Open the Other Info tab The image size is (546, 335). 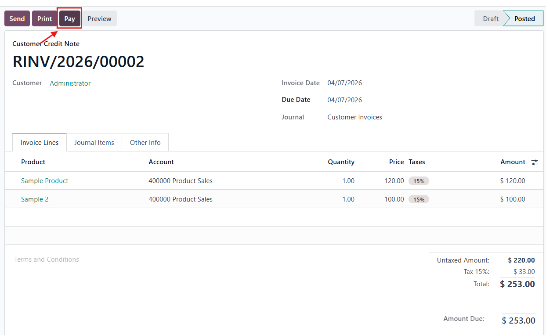145,143
